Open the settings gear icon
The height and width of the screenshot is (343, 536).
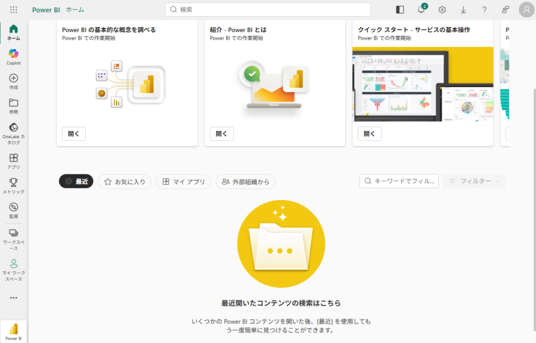point(442,10)
